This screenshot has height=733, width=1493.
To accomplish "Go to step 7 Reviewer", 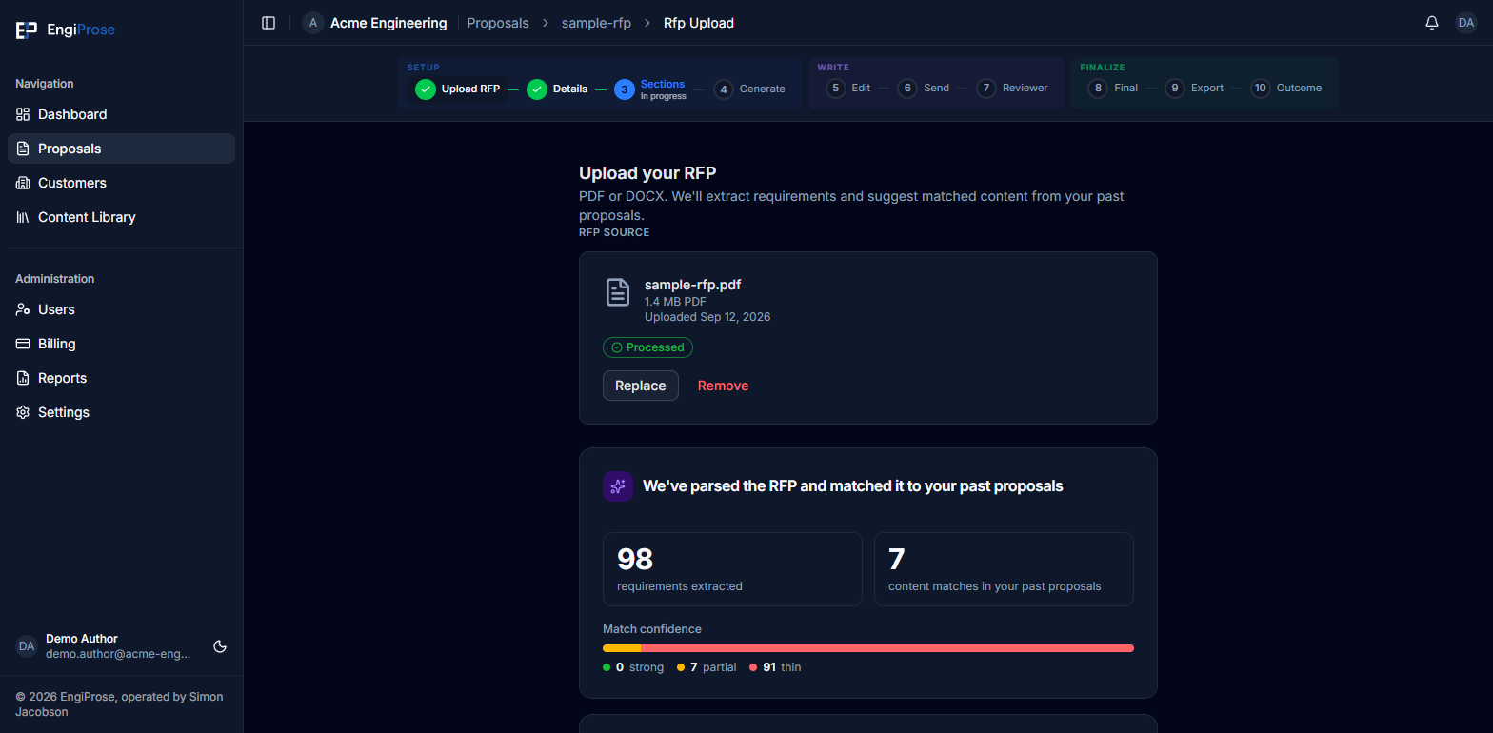I will coord(1012,89).
